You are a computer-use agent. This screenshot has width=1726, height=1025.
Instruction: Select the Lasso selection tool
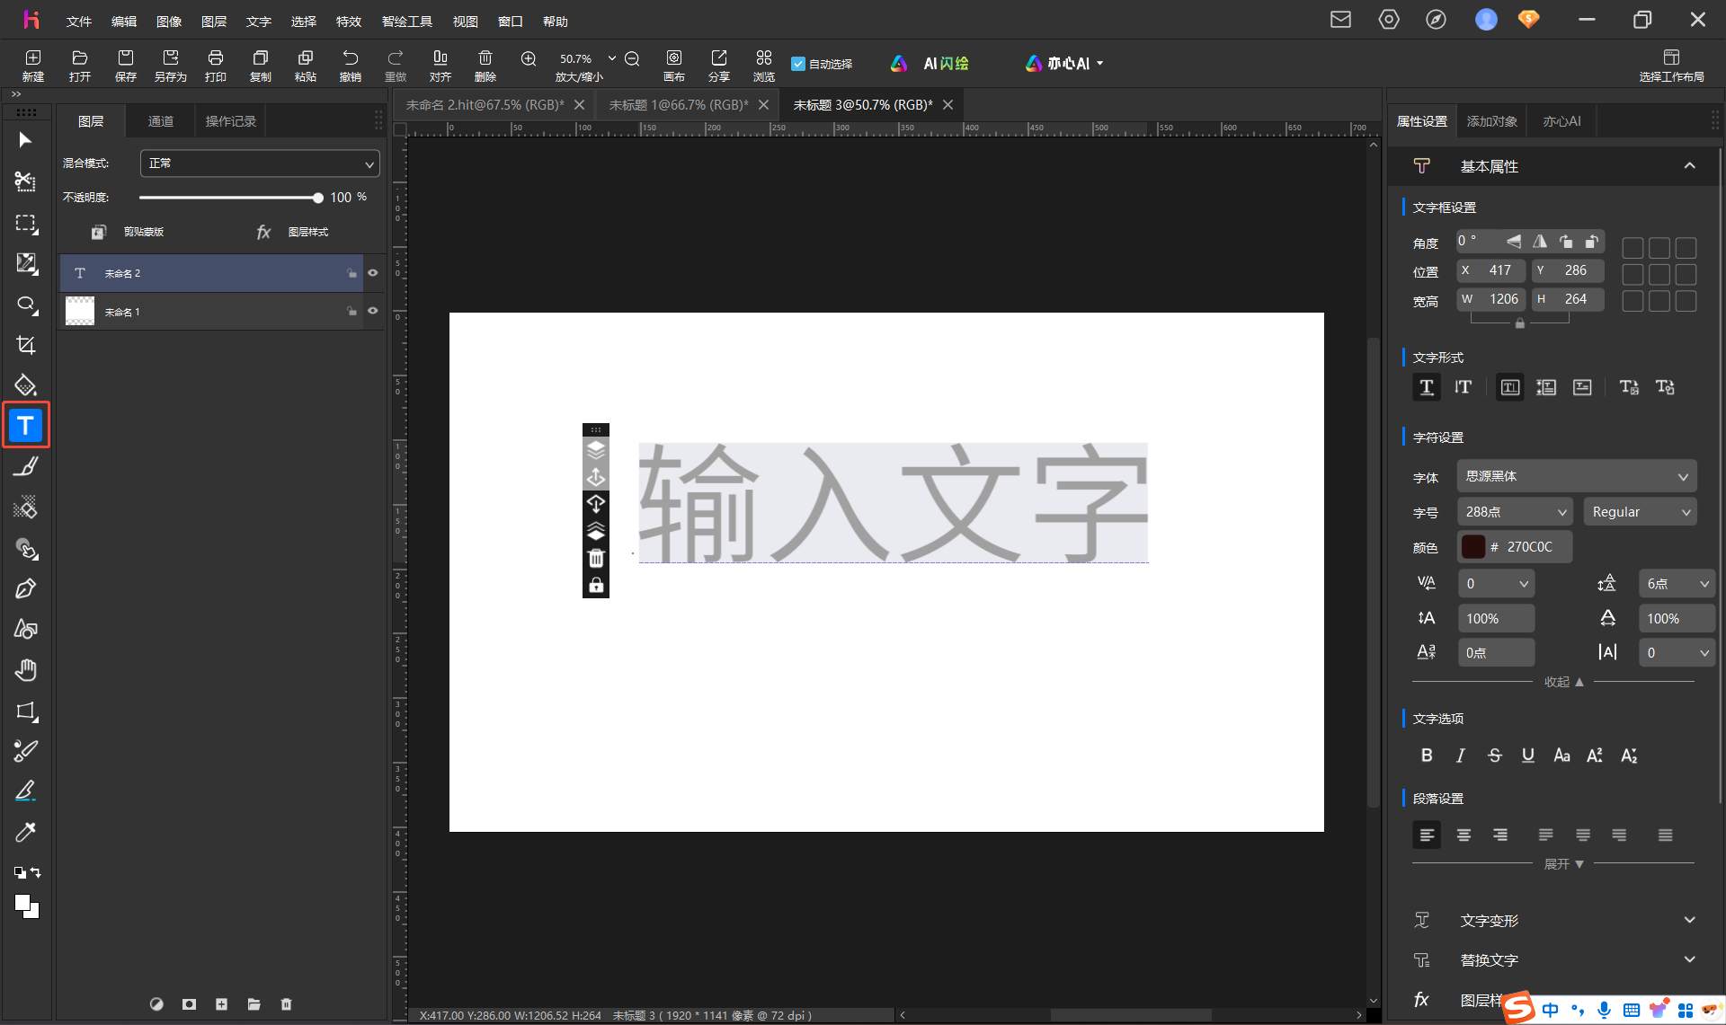pos(26,305)
